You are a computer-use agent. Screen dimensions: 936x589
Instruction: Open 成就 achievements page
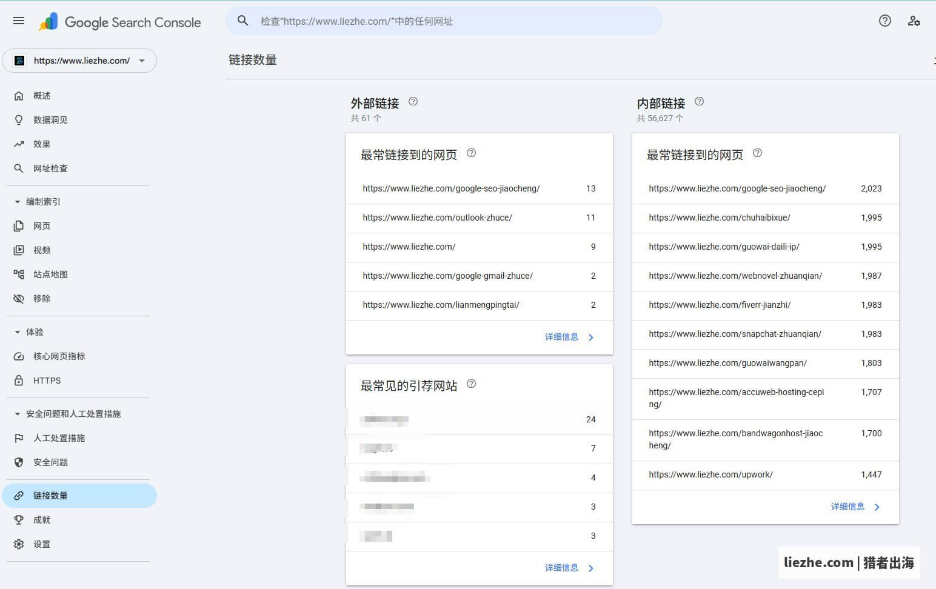click(x=79, y=520)
